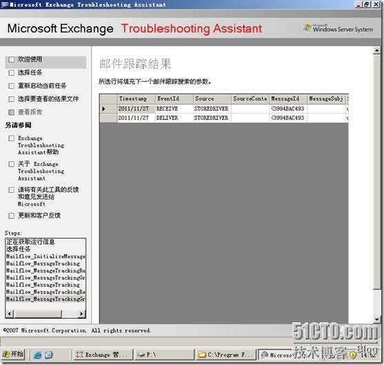The height and width of the screenshot is (365, 384).
Task: Click MessageId cell of the DELIVER row
Action: (x=288, y=118)
